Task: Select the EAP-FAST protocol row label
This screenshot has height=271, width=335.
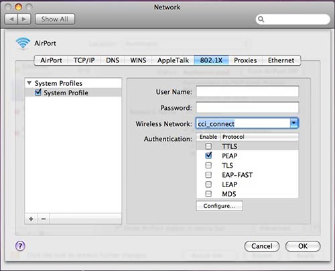Action: click(x=237, y=175)
